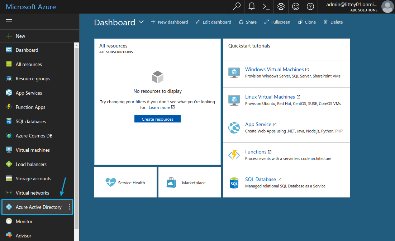Open the Marketplace tile

190,182
